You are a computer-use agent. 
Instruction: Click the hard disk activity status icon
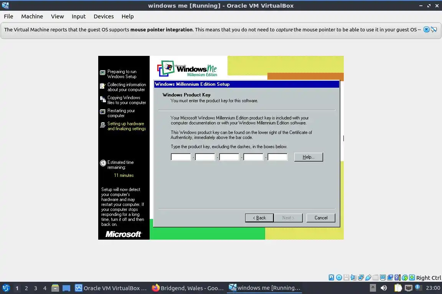(x=331, y=278)
